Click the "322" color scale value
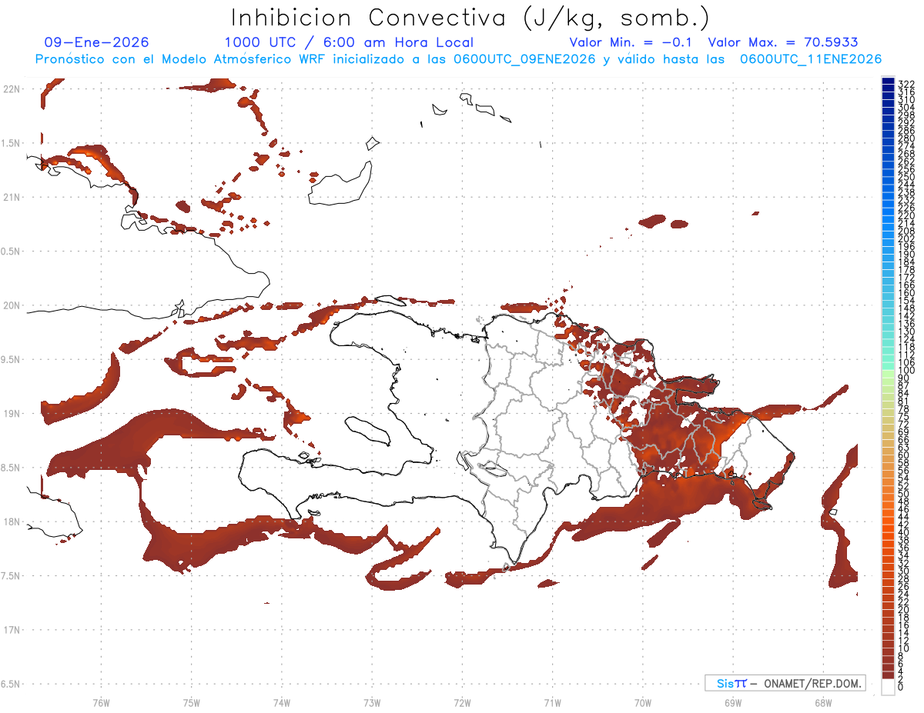The image size is (924, 713). 906,84
